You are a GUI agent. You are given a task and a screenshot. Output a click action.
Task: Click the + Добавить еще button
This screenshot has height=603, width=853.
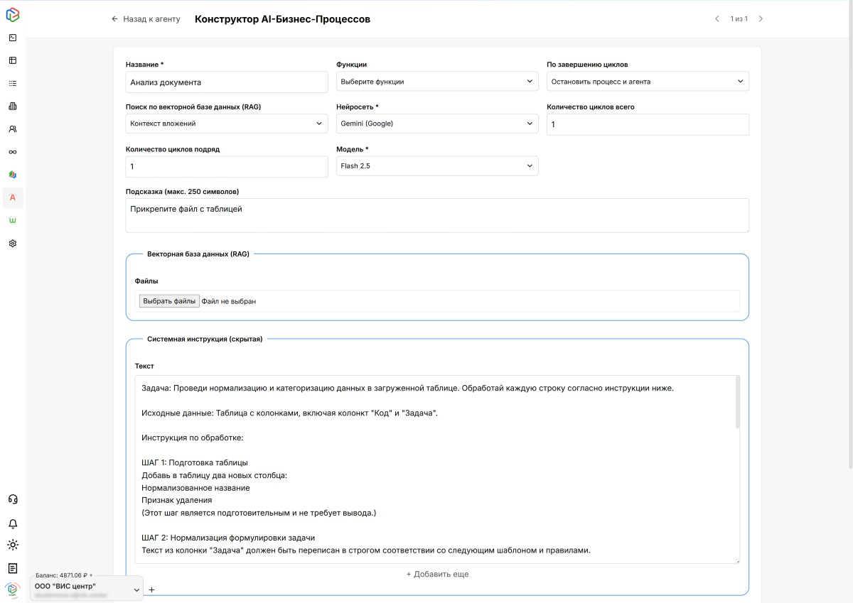[x=437, y=574]
